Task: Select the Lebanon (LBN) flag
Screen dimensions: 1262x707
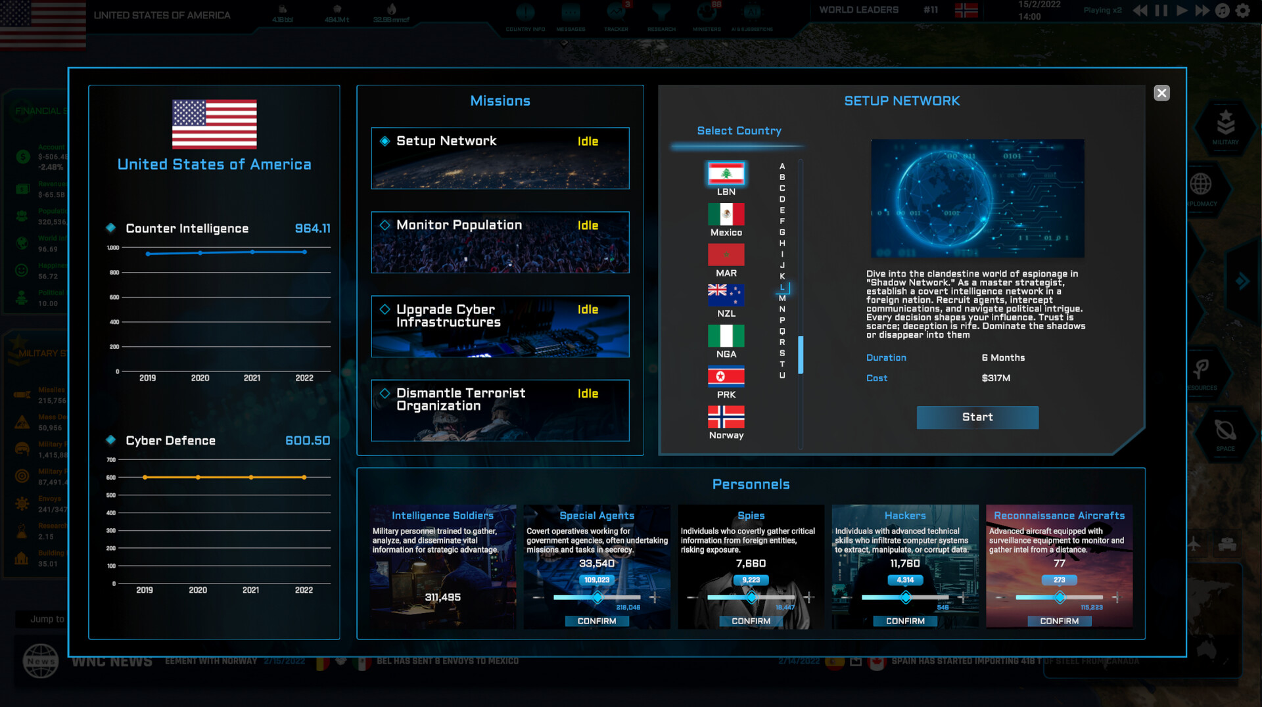Action: pyautogui.click(x=726, y=174)
